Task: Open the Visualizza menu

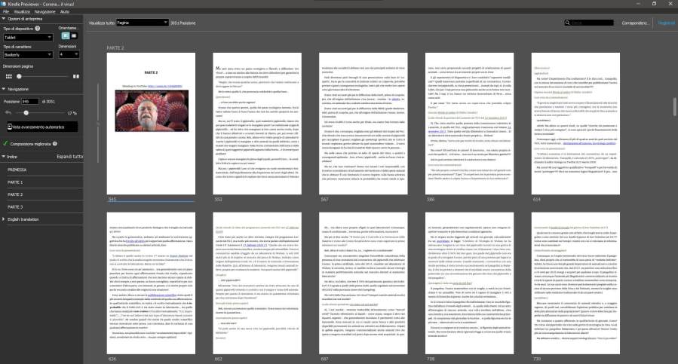Action: pyautogui.click(x=22, y=12)
